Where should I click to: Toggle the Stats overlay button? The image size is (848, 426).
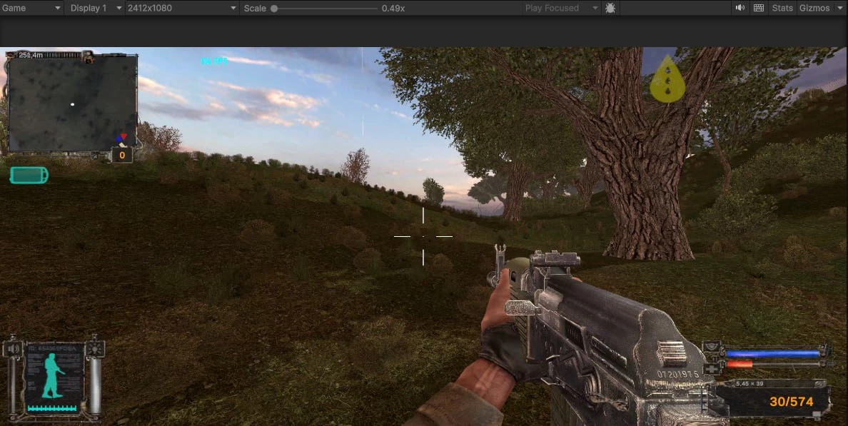click(782, 8)
